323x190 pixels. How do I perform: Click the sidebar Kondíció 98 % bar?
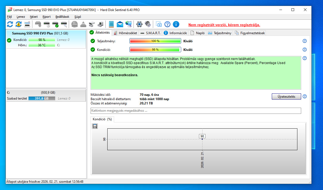pyautogui.click(x=42, y=40)
